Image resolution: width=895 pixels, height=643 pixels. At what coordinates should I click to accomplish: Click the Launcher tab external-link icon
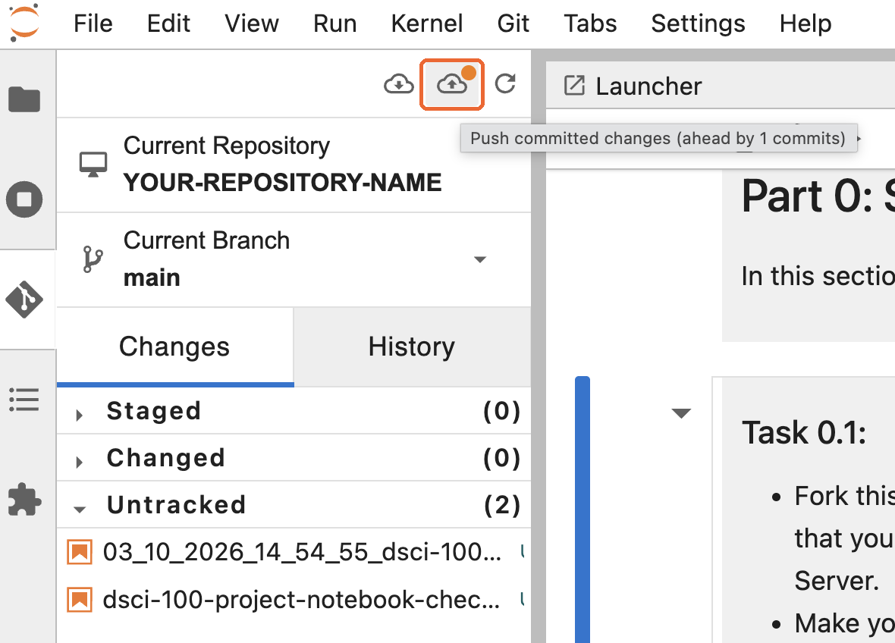[574, 86]
